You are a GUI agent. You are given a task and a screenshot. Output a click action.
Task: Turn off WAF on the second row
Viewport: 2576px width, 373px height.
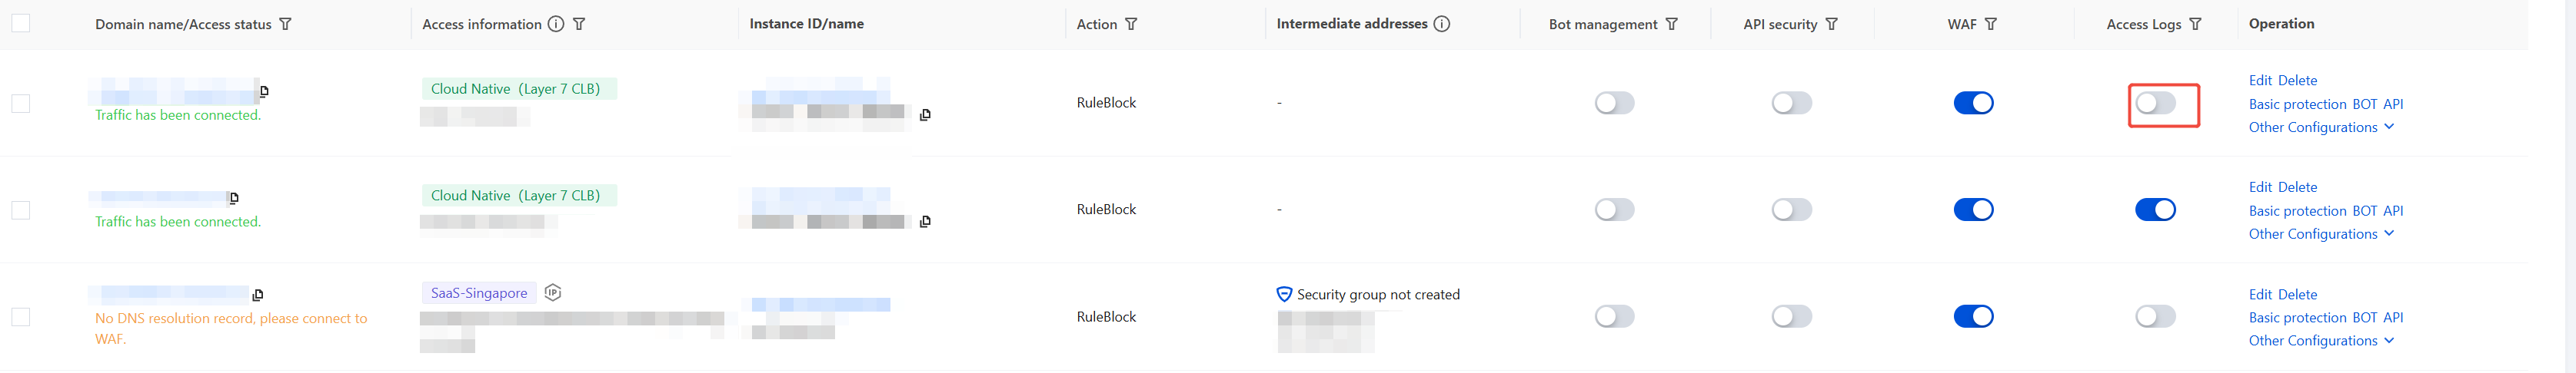click(x=1973, y=210)
